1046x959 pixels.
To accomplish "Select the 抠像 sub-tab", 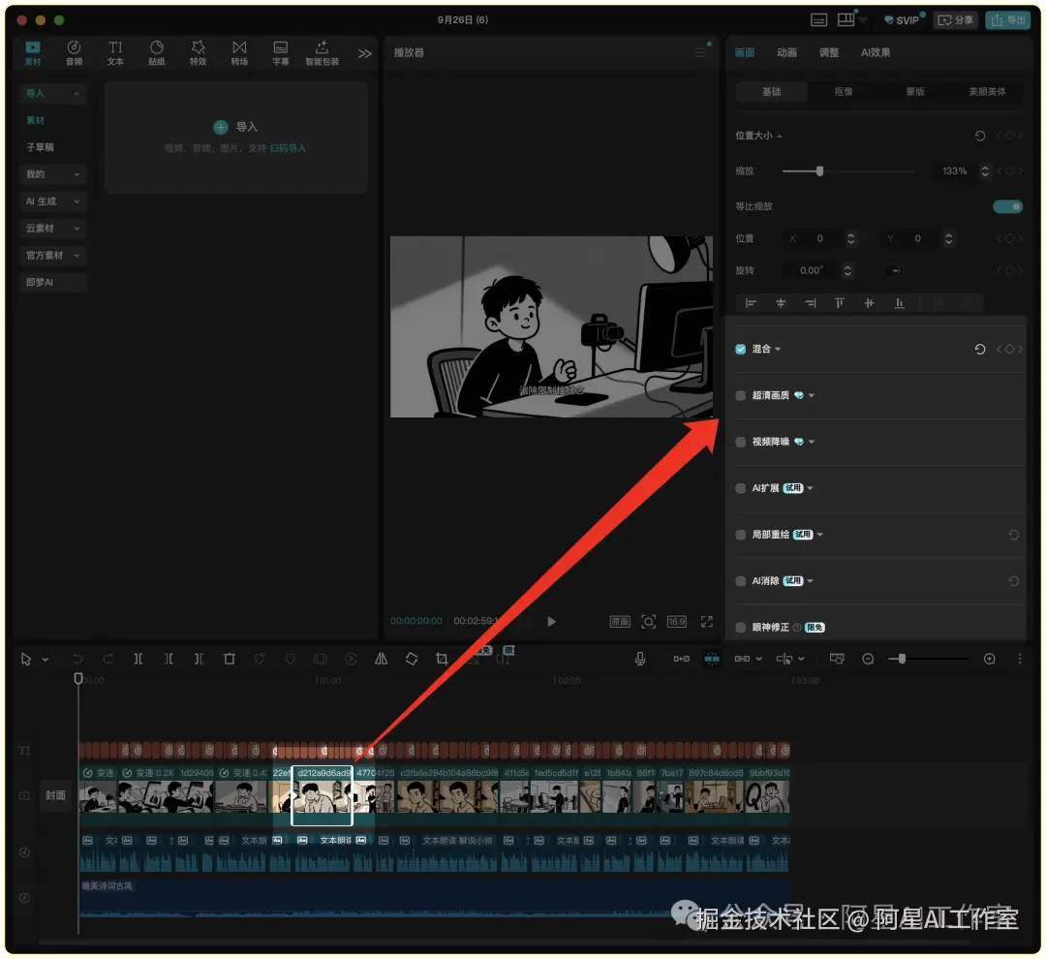I will coord(844,91).
